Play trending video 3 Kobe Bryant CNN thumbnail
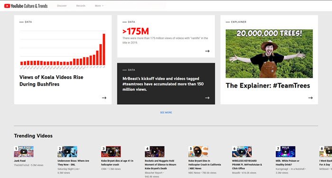 [x=111, y=151]
